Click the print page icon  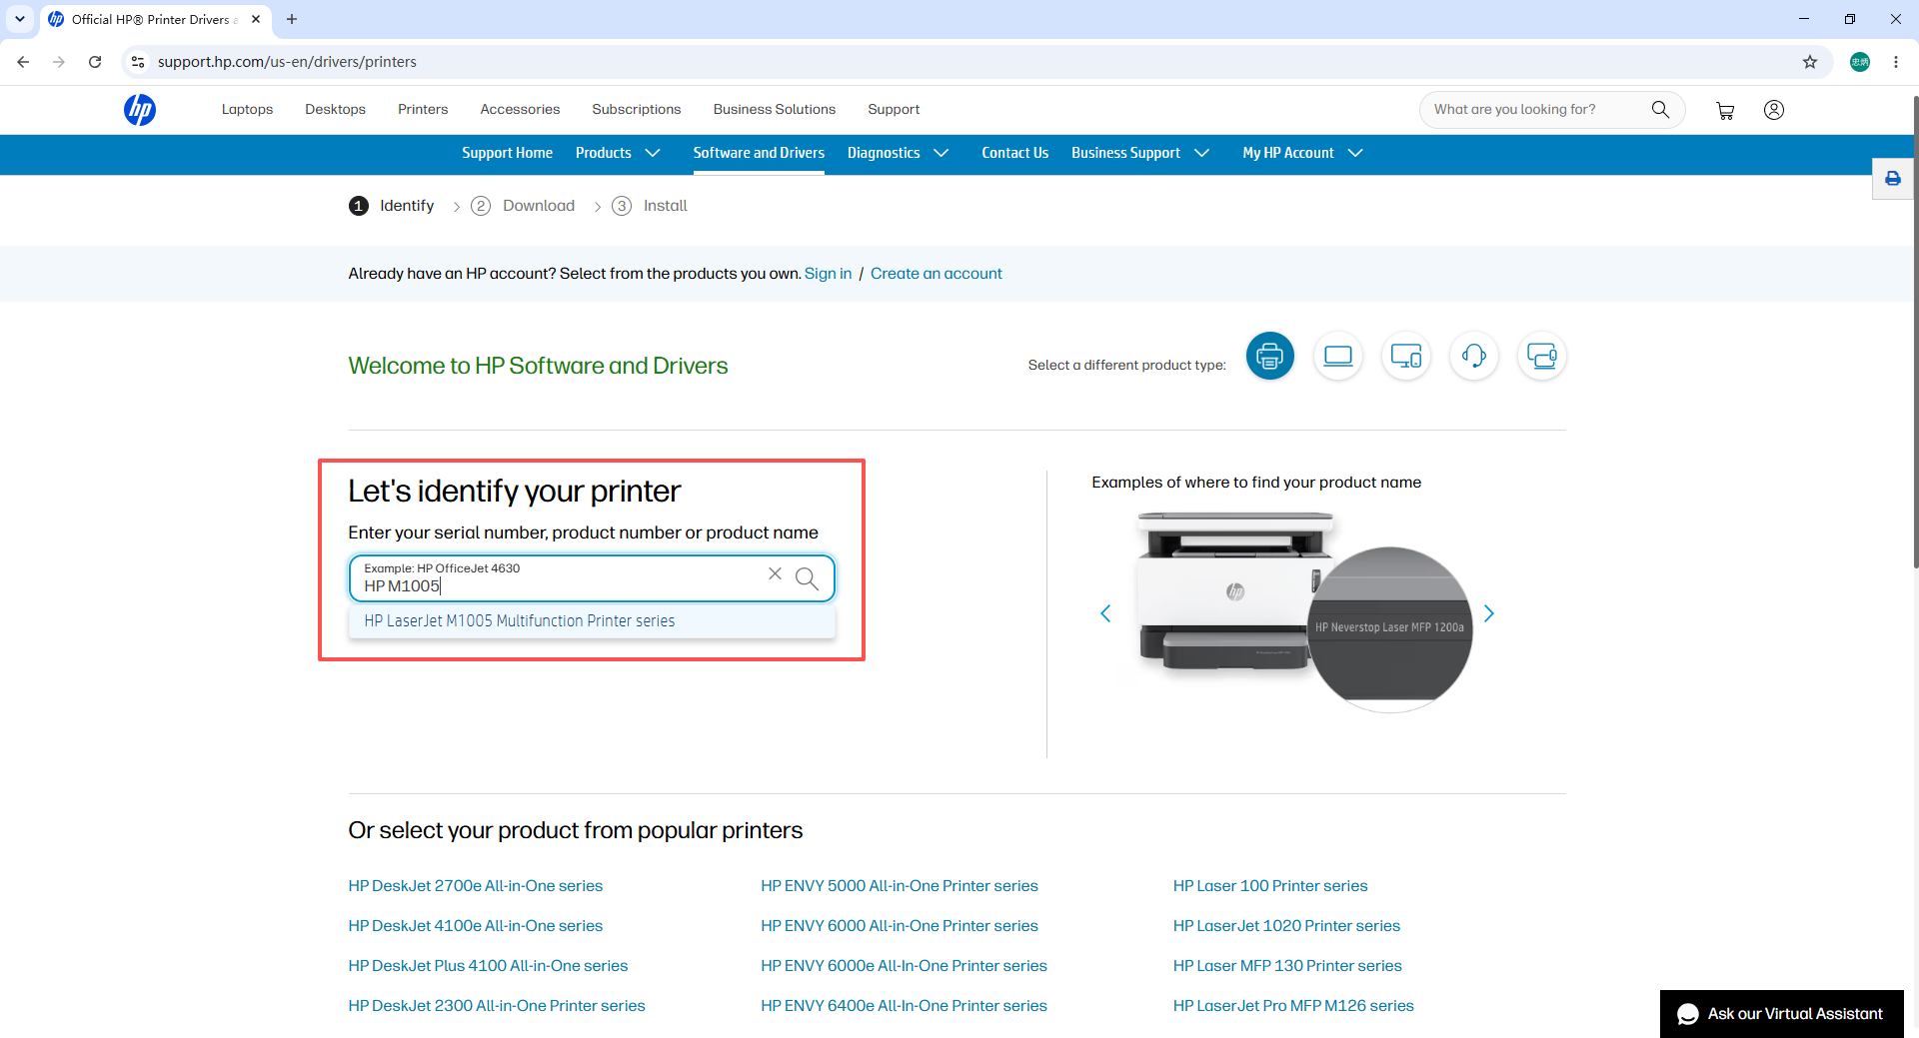1893,179
